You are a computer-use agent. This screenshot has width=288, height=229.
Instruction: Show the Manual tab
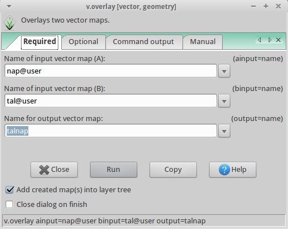(x=203, y=42)
